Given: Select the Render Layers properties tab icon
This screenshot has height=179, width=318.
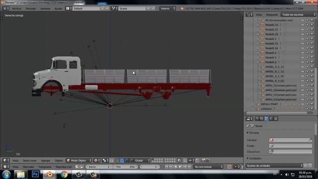Looking at the screenshot, I should tap(262, 119).
